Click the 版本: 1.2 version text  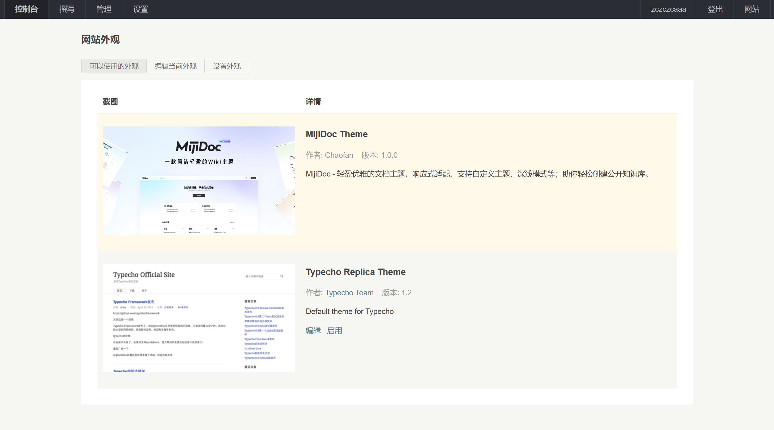tap(397, 292)
